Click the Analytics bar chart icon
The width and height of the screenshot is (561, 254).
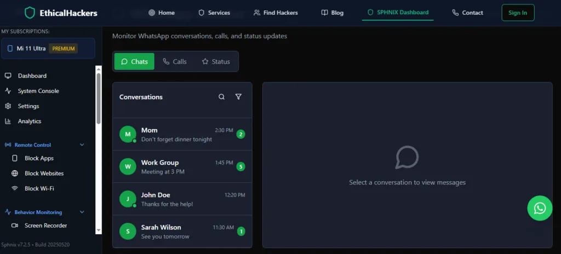[x=8, y=122]
